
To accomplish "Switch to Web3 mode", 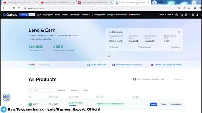I will pyautogui.click(x=32, y=15).
